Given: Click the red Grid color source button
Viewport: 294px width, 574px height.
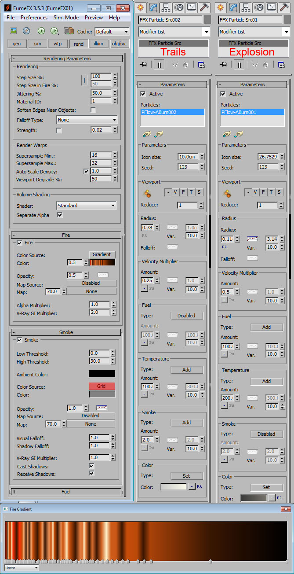Looking at the screenshot, I should click(102, 386).
